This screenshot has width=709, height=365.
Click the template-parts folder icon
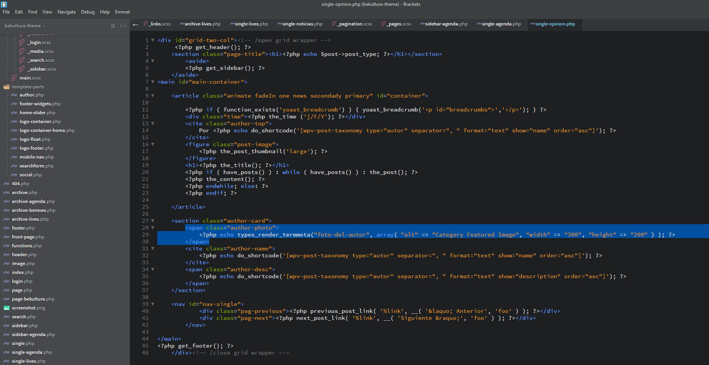click(x=7, y=87)
